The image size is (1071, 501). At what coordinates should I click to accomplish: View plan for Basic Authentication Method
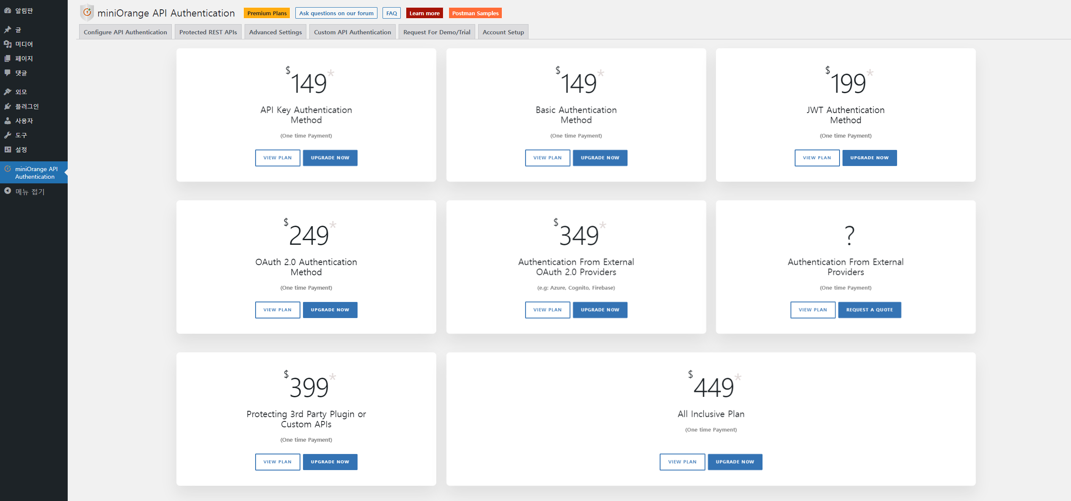coord(548,158)
